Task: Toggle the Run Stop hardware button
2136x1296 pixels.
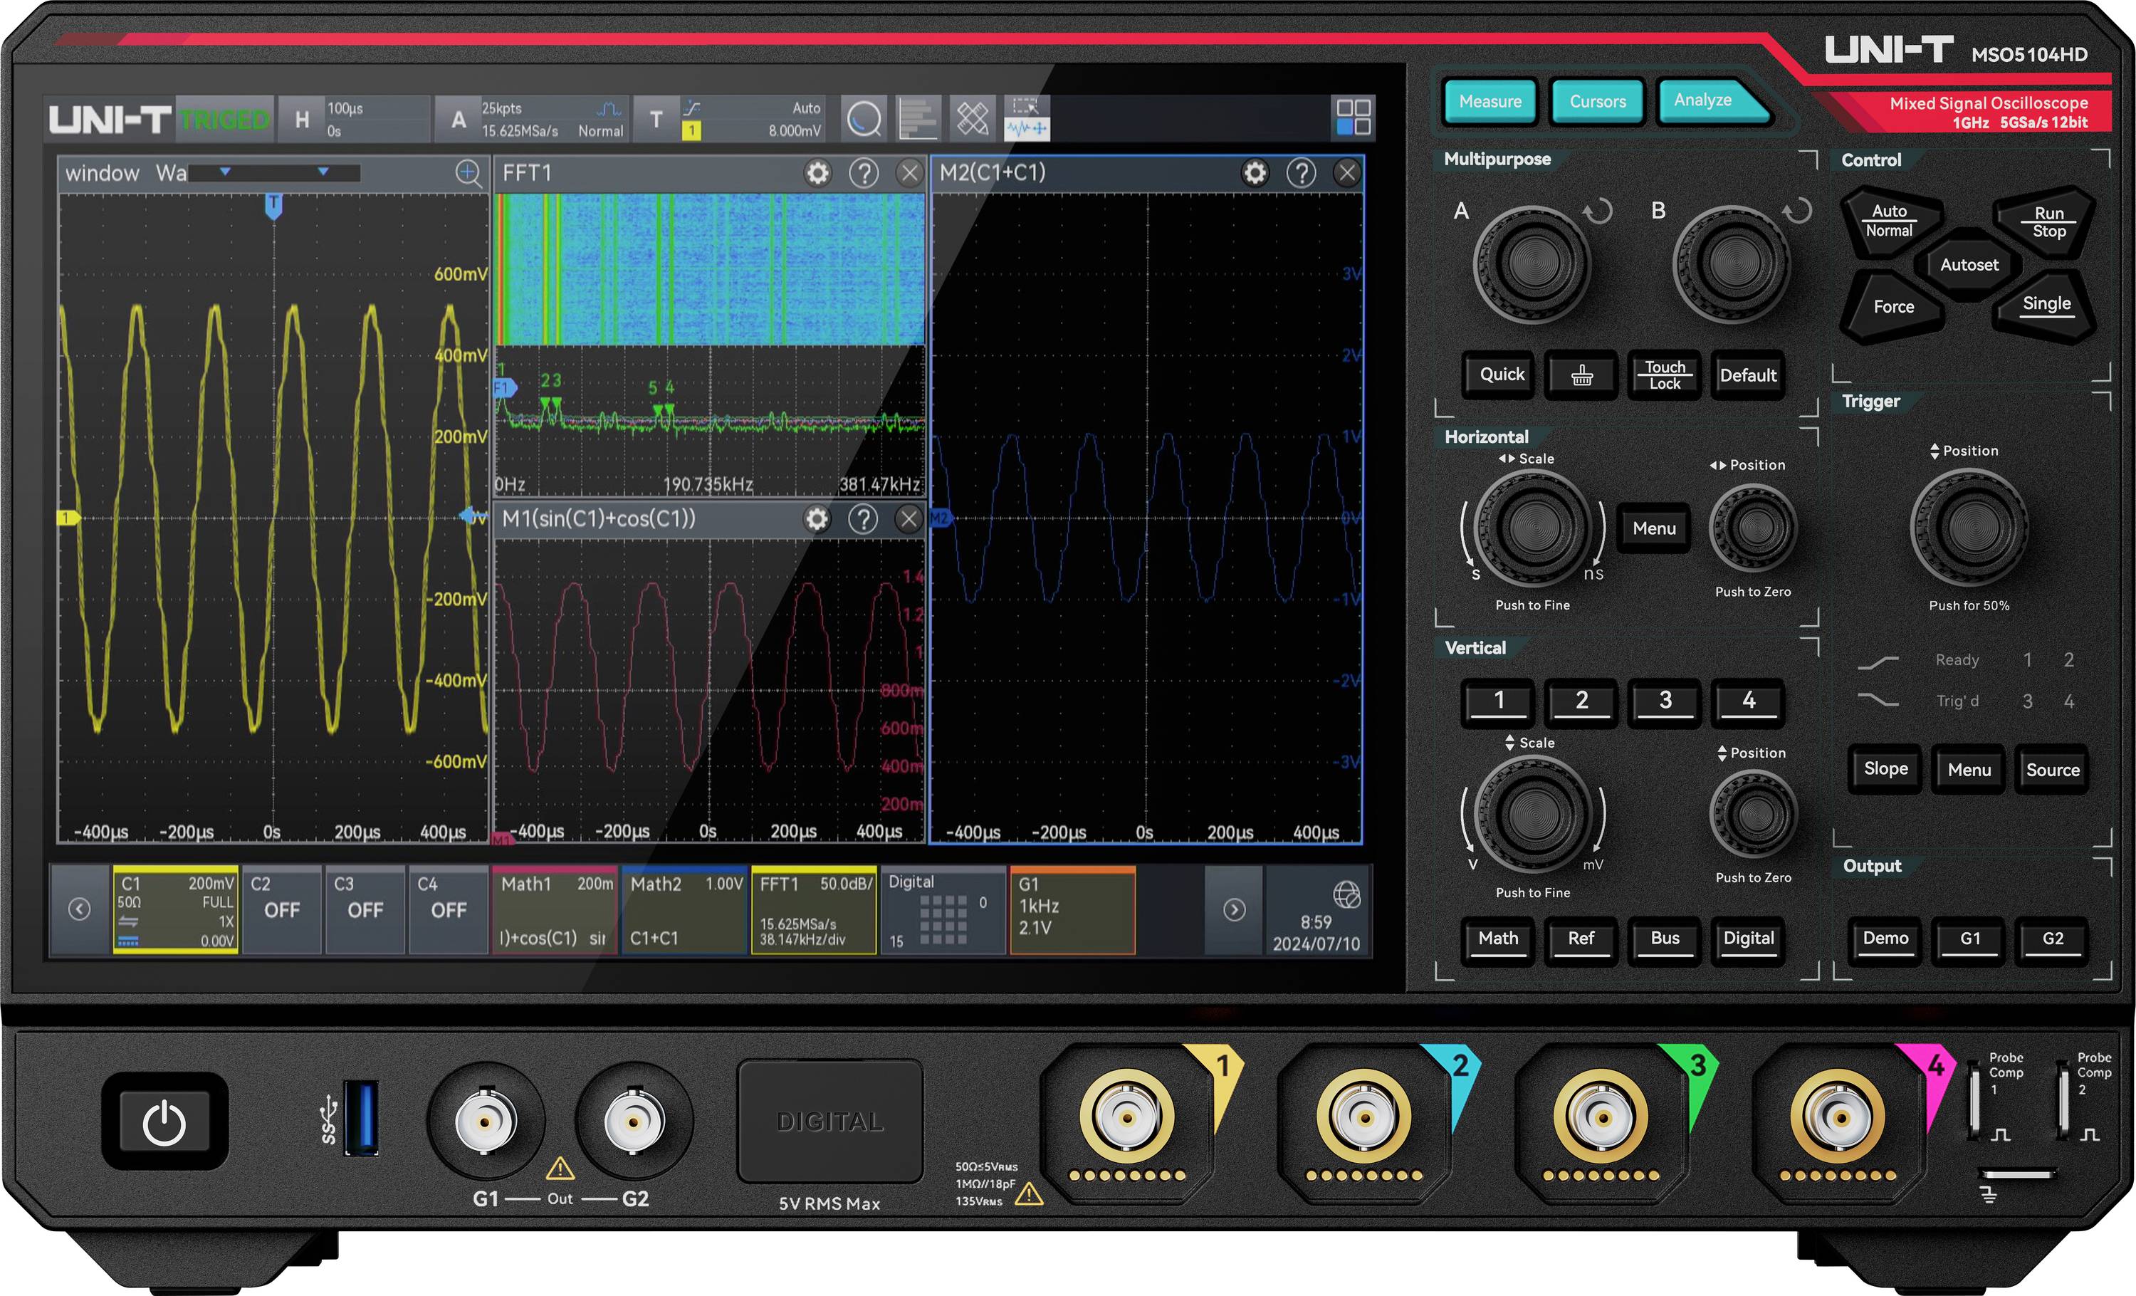Action: (2048, 223)
